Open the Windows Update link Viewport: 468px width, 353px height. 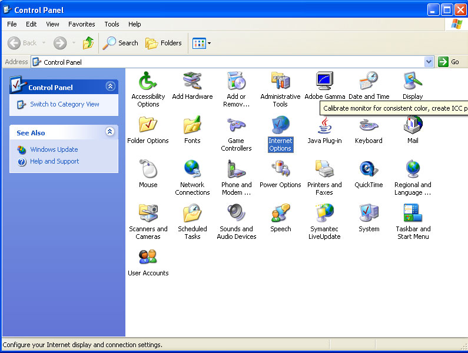coord(54,149)
